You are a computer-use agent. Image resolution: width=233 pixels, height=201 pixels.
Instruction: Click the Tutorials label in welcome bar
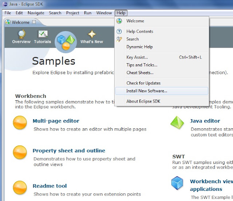coord(43,42)
